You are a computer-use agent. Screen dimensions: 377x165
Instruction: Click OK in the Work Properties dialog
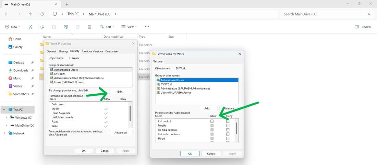[83, 151]
